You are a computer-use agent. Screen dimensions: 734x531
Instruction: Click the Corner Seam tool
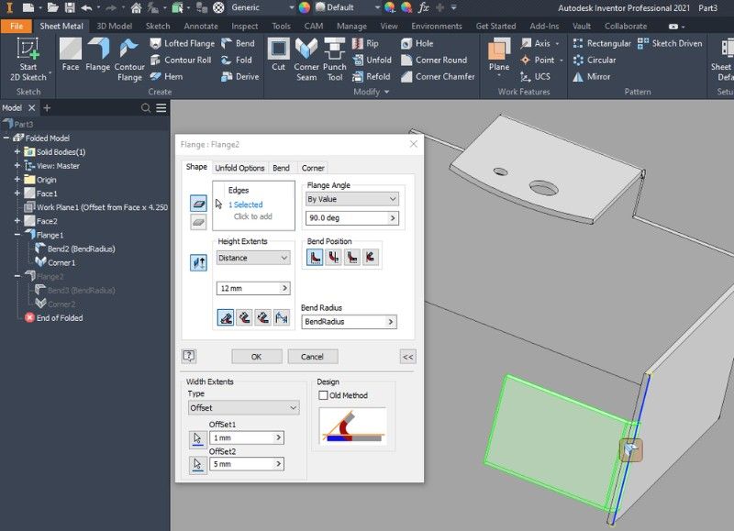click(x=306, y=60)
